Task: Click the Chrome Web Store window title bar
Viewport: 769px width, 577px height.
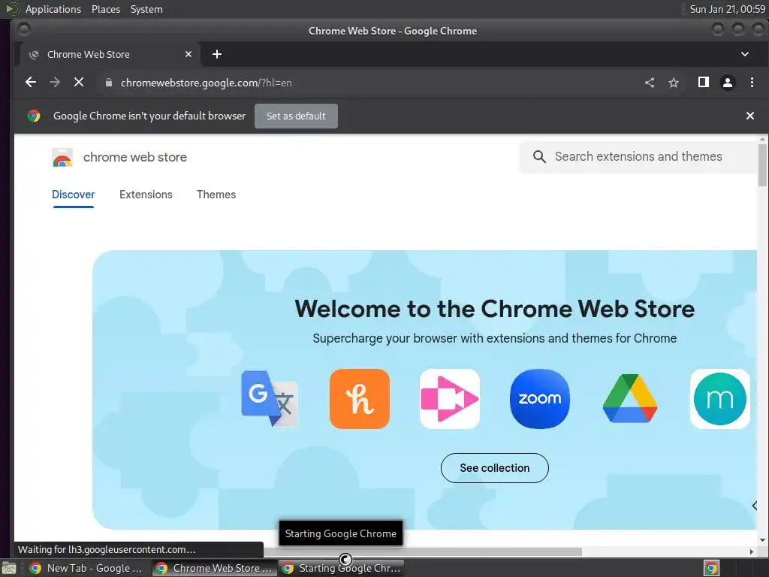Action: 392,31
